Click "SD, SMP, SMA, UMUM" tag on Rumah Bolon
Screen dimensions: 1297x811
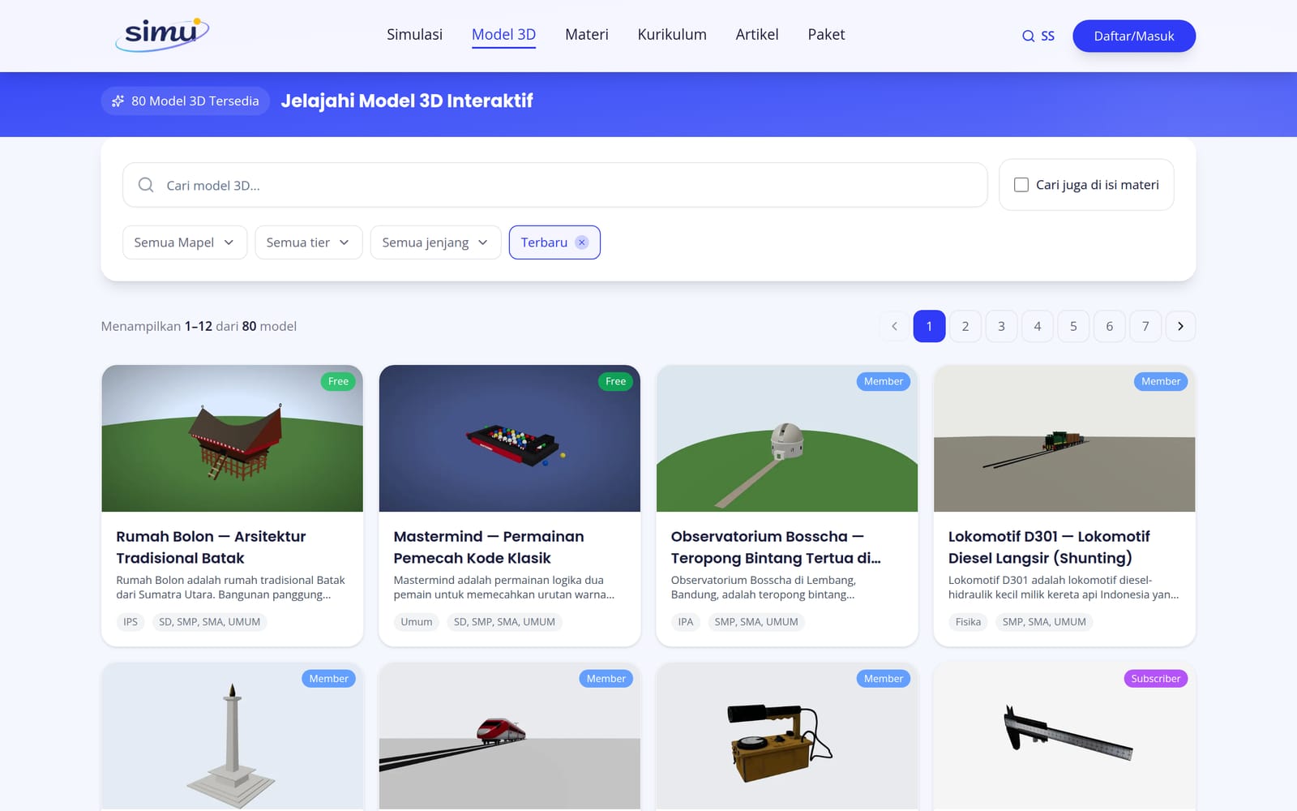pyautogui.click(x=210, y=622)
